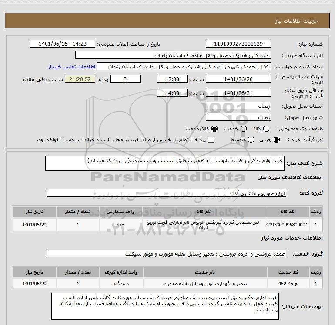Open the اطلاعات تماس خریدار link
The width and height of the screenshot is (335, 325).
(x=72, y=67)
